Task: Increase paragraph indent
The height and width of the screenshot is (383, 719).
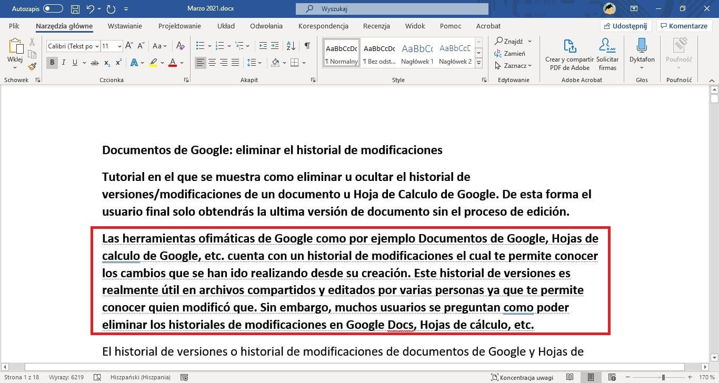Action: click(275, 46)
